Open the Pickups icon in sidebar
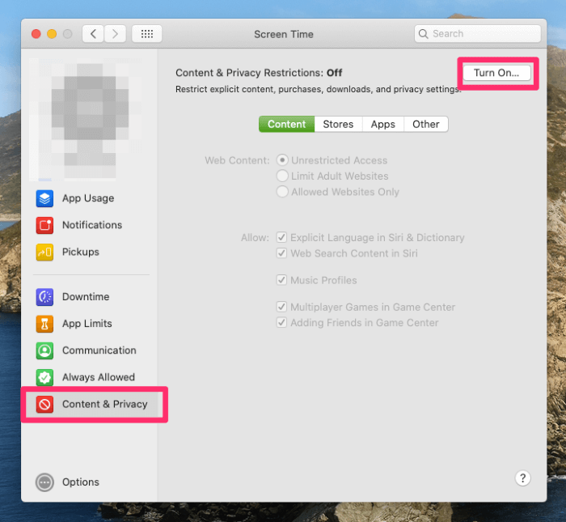This screenshot has height=522, width=566. pos(45,252)
